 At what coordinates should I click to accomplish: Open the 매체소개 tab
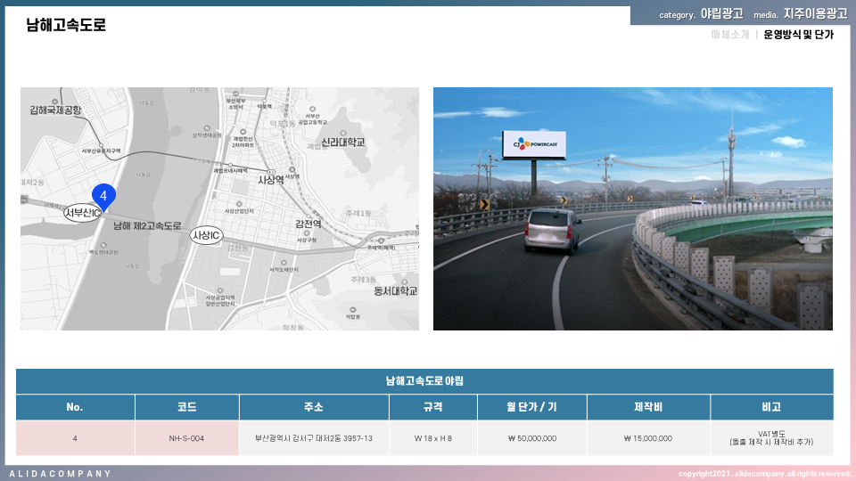(730, 35)
